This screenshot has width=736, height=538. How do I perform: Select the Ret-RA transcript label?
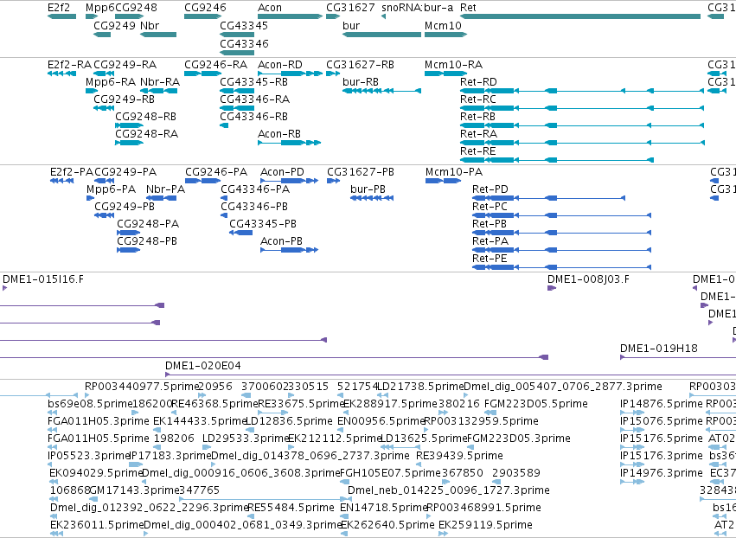(x=478, y=134)
